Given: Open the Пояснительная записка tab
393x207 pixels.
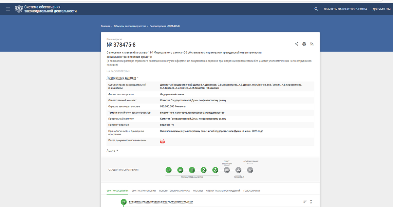Looking at the screenshot, I should point(174,191).
